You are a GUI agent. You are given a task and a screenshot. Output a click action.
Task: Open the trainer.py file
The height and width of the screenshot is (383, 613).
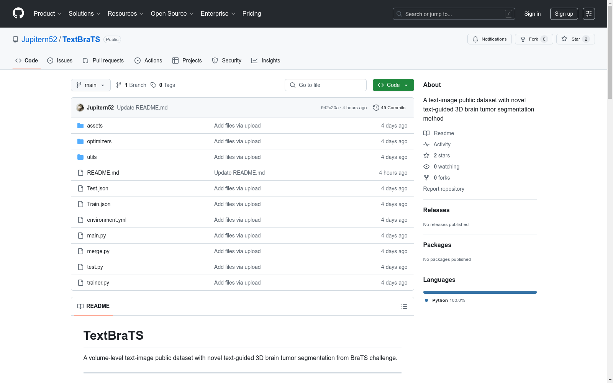[x=98, y=283]
